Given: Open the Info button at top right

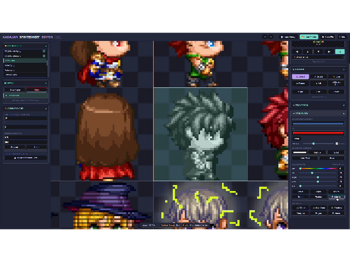Looking at the screenshot, I should click(342, 37).
